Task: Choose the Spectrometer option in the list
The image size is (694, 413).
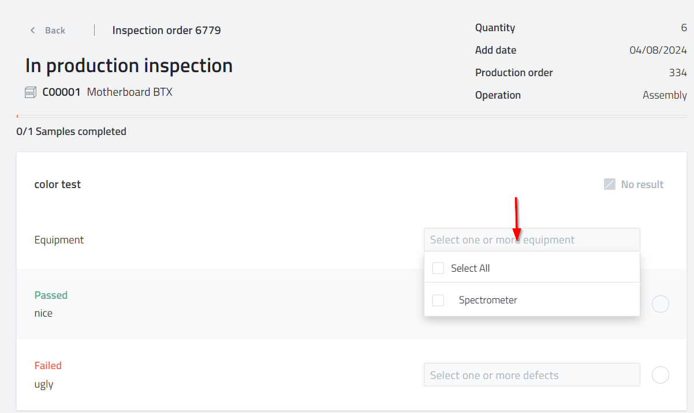Action: pyautogui.click(x=488, y=300)
